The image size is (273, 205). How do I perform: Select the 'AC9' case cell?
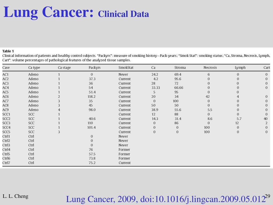[x=5, y=110]
